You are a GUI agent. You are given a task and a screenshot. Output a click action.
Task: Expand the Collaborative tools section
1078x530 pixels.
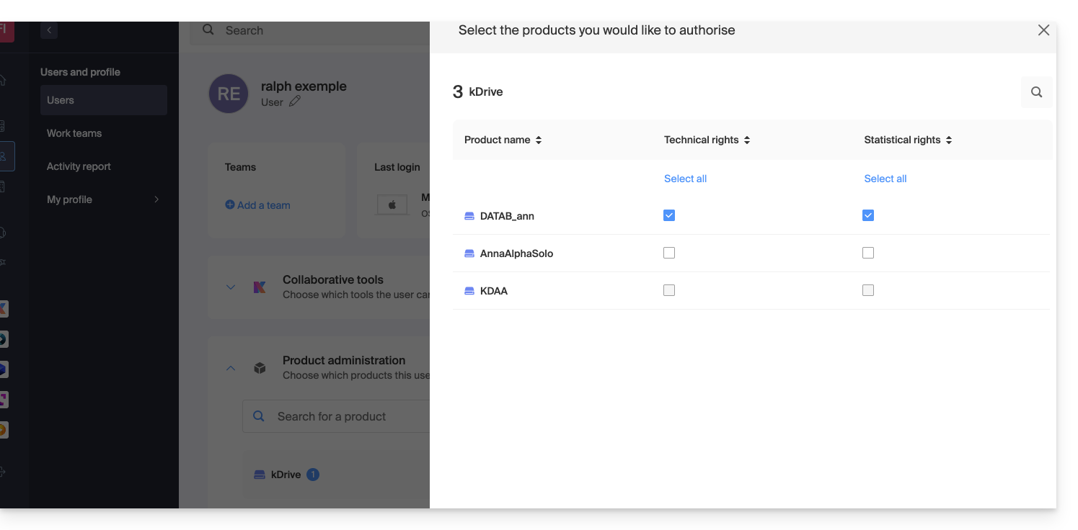click(x=231, y=287)
